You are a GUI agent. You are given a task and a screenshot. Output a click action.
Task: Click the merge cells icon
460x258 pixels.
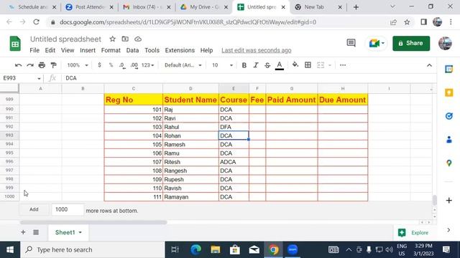pos(321,65)
